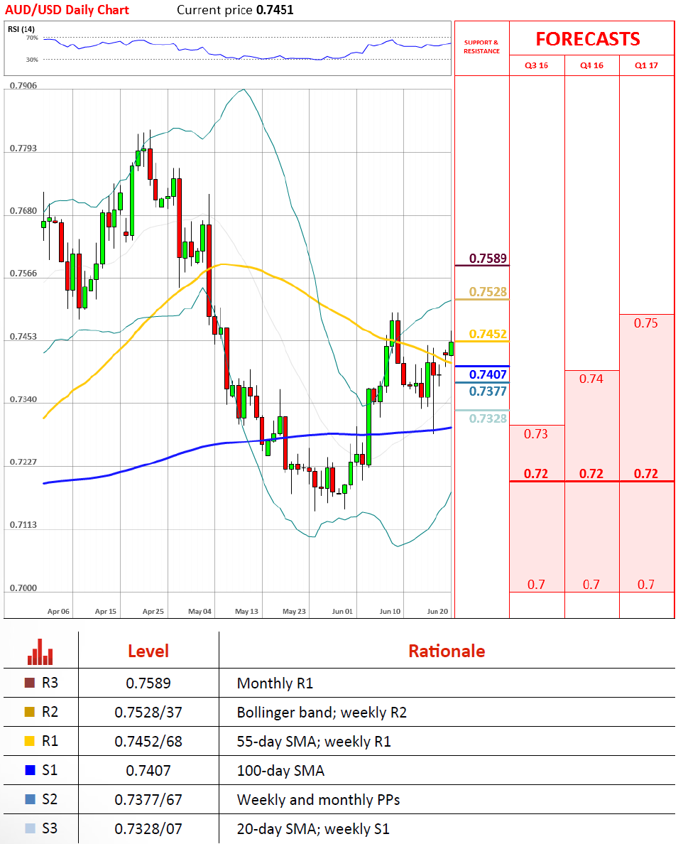Click the 0.7328 support level label
Viewport: 683px width, 844px height.
tap(488, 418)
